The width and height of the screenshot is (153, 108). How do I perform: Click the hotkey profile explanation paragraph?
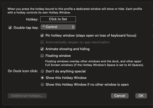point(75,11)
